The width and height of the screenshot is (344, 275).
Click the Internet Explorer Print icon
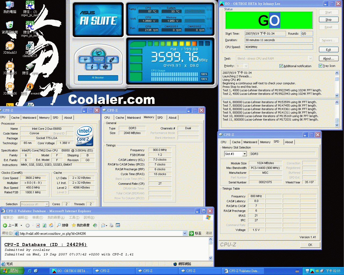(111, 225)
